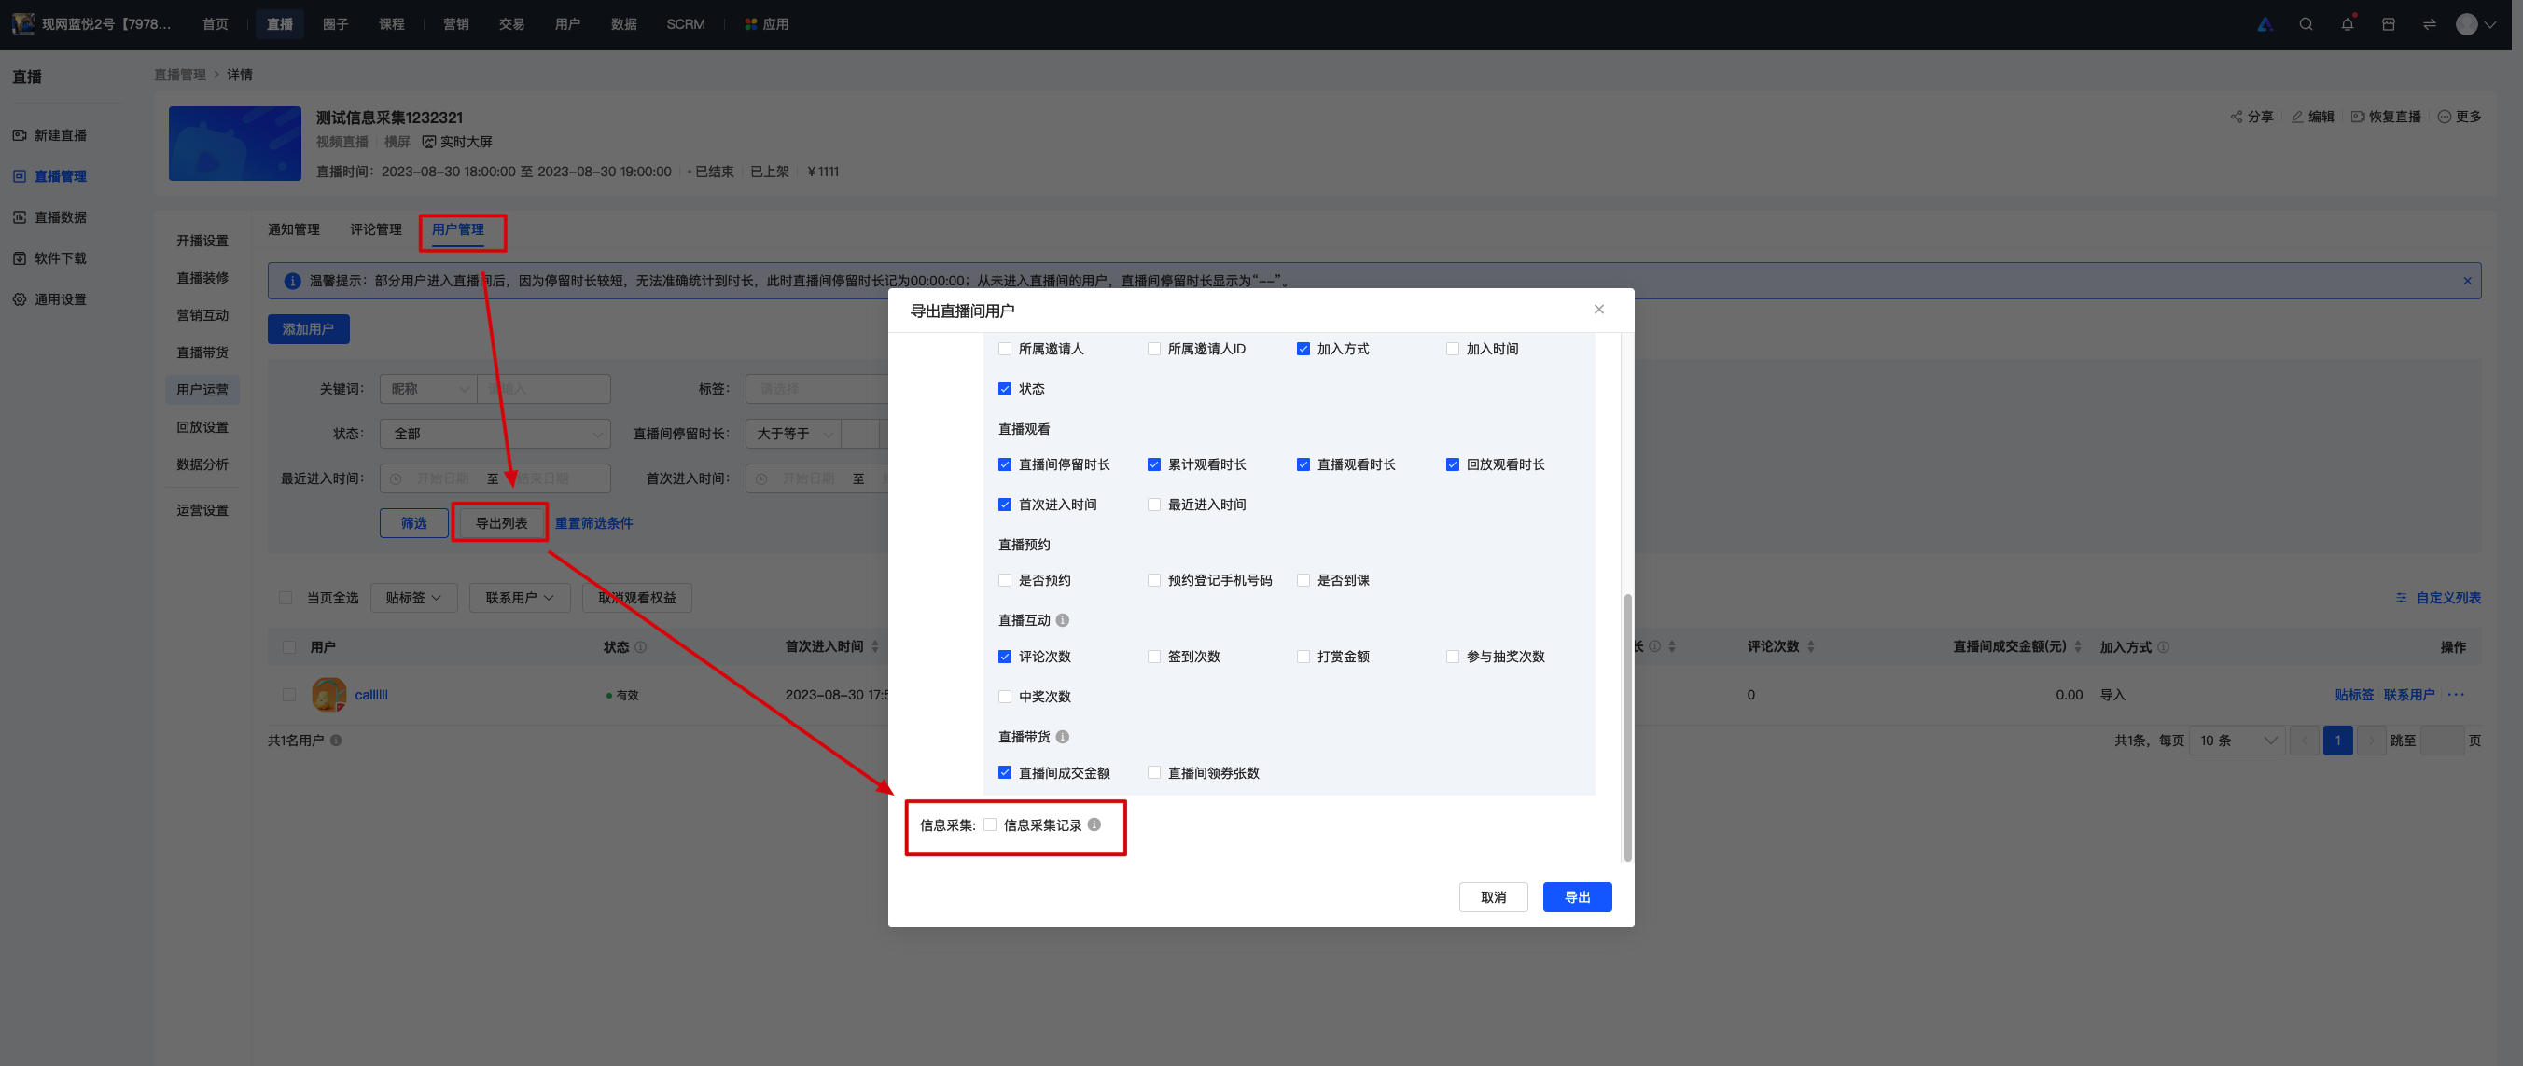Click the 跳至 page number input

pyautogui.click(x=2442, y=740)
